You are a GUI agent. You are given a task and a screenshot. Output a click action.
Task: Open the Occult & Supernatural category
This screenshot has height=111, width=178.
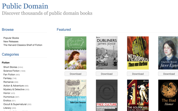[15, 104]
